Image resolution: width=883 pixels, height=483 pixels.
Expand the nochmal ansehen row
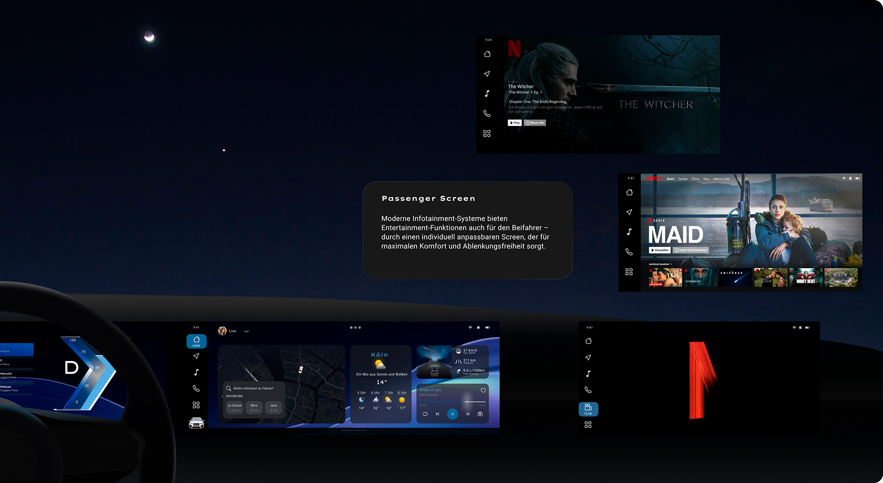[x=660, y=264]
